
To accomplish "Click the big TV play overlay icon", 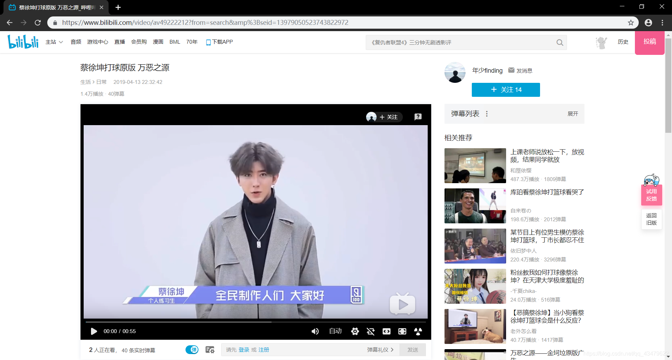I will point(402,304).
